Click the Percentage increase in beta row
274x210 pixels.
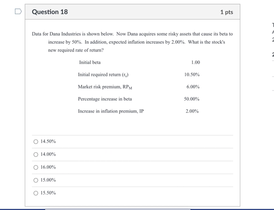[105, 99]
